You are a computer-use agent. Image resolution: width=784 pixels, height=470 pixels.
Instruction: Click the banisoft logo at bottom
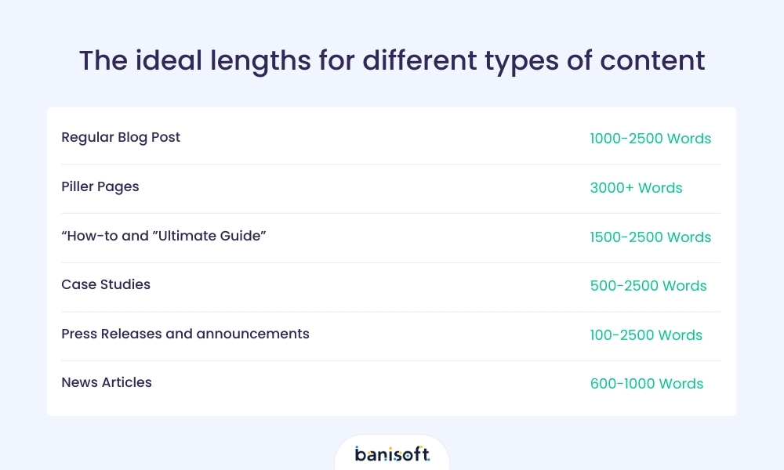392,454
